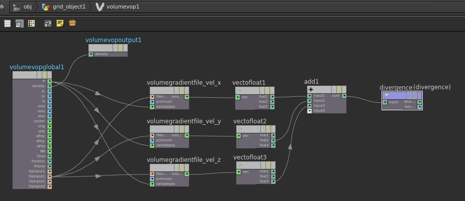Image resolution: width=465 pixels, height=201 pixels.
Task: Toggle yellow-outlined flag on volumevopoutput1 node
Action: tap(121, 48)
